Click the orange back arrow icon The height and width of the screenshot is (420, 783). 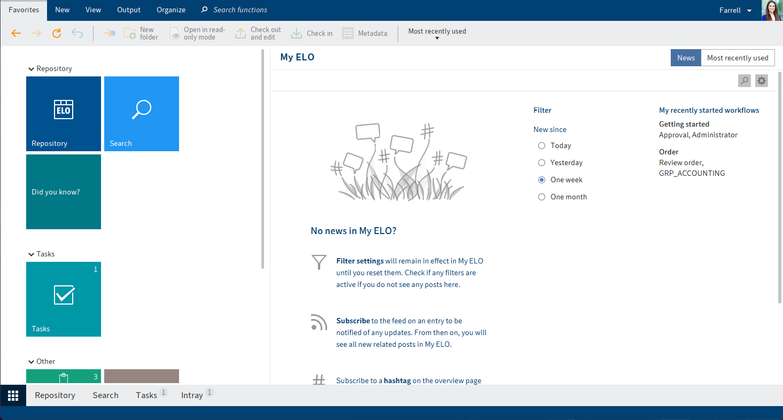point(16,33)
